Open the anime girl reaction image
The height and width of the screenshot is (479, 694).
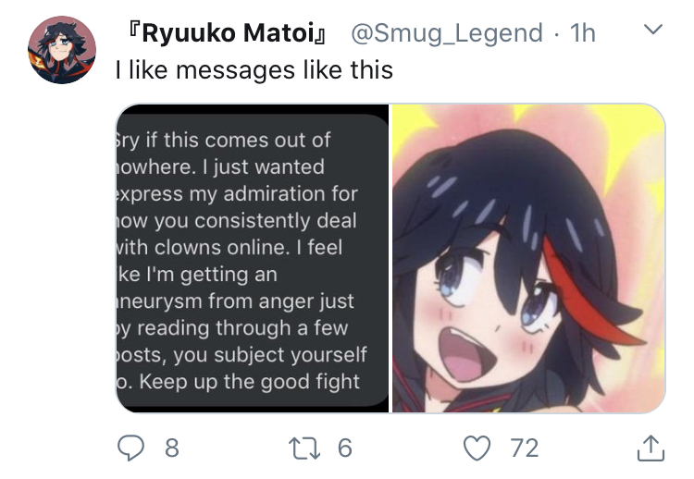528,259
